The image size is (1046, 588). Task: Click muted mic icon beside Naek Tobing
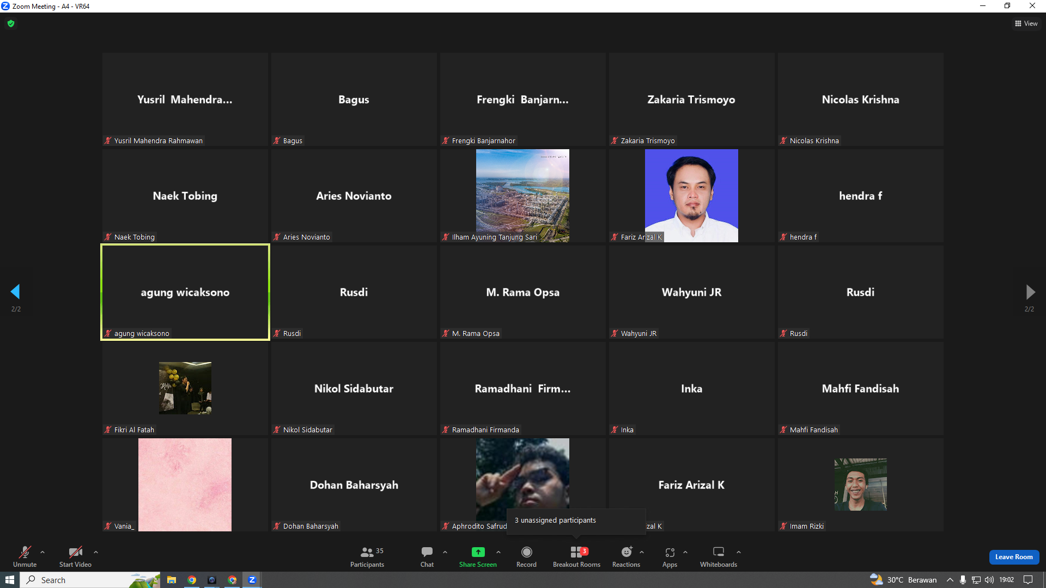coord(108,237)
